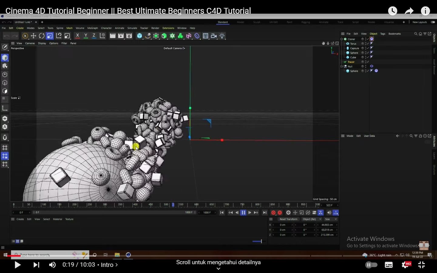Select the Capsule object row
Image resolution: width=437 pixels, height=273 pixels.
point(354,48)
